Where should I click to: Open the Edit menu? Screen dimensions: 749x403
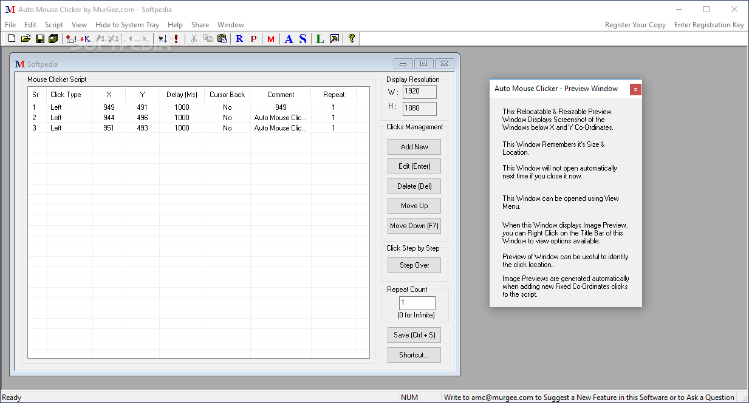(x=30, y=25)
